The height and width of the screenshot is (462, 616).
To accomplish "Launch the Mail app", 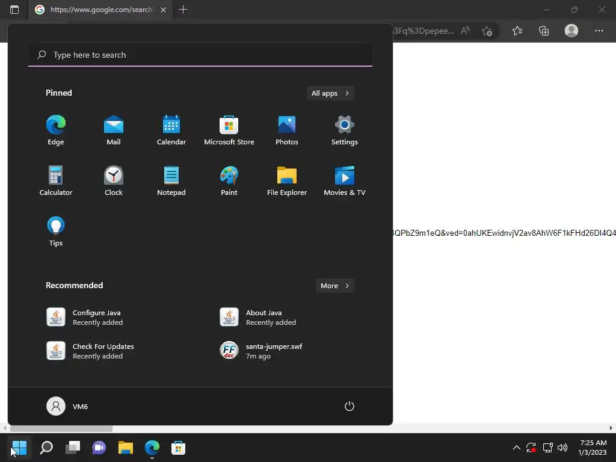I will pos(114,131).
